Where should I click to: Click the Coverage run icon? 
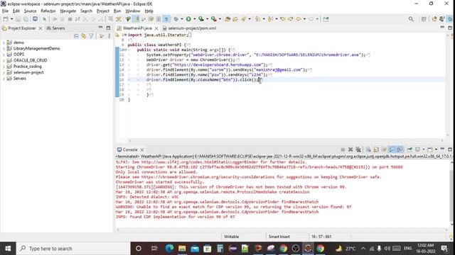[x=201, y=19]
